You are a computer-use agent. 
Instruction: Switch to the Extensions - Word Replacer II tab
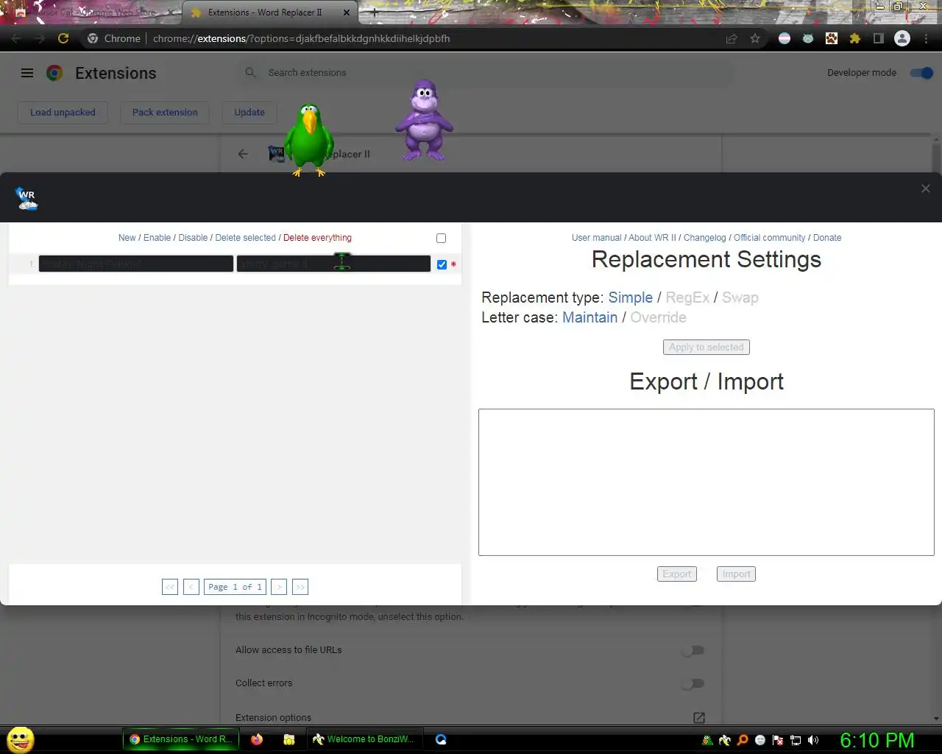click(x=269, y=13)
